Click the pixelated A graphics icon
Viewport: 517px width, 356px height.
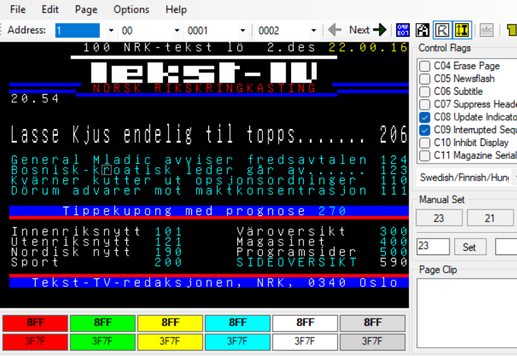422,30
